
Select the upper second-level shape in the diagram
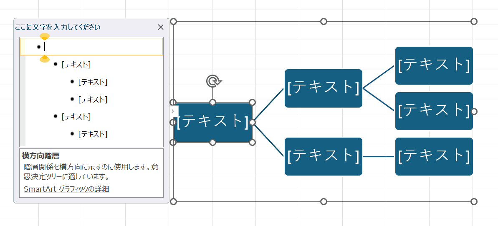[323, 88]
